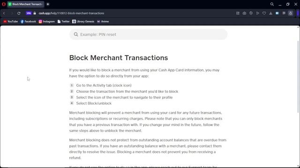The image size is (300, 168).
Task: Open the profile account icon
Action: point(291,13)
